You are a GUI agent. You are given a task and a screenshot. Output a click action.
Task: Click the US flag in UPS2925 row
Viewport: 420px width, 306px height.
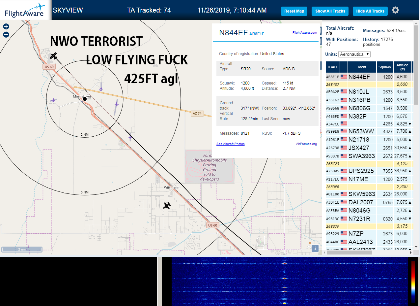(344, 171)
